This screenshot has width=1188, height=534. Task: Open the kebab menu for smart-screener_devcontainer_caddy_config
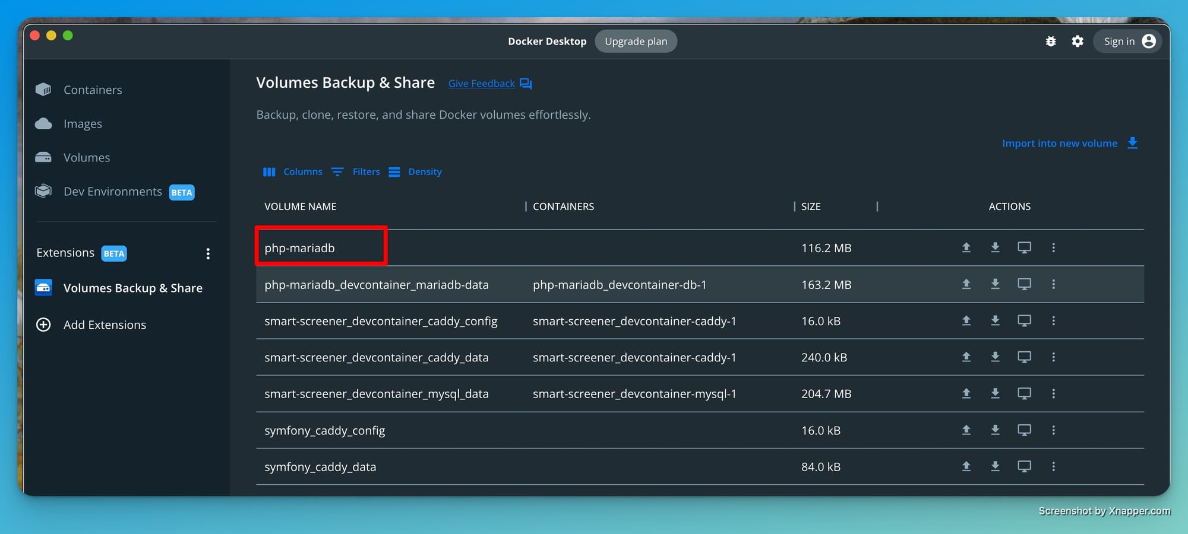point(1053,320)
